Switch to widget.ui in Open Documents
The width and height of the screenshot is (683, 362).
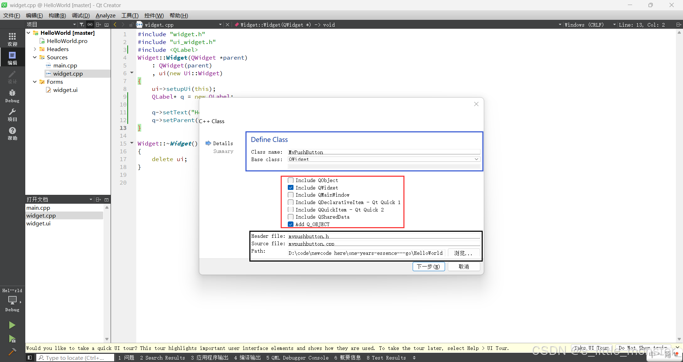coord(38,223)
